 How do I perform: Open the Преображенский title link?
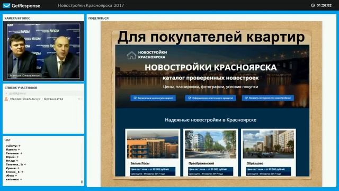(201, 163)
